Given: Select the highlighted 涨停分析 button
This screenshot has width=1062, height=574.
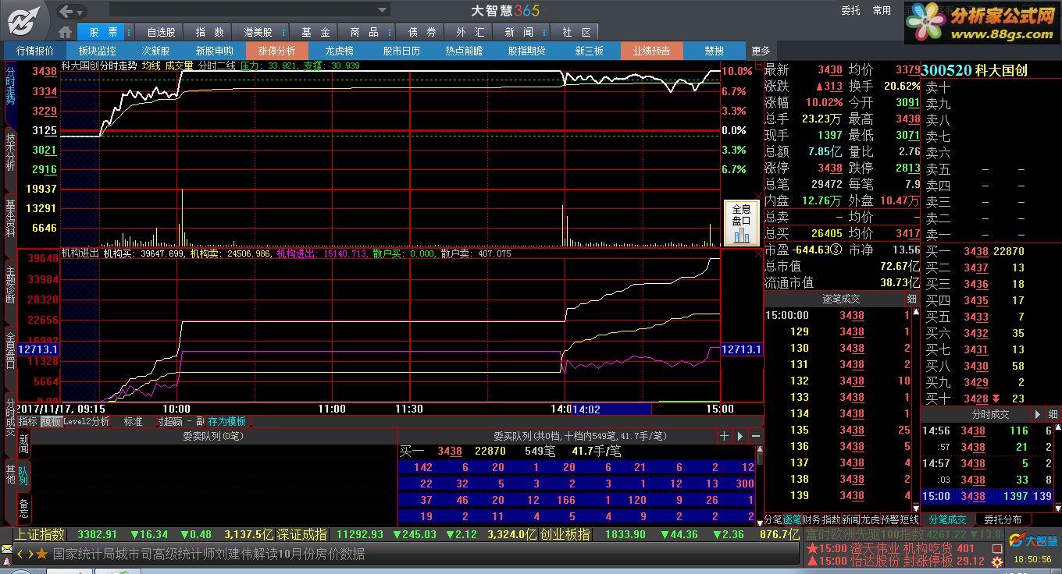Looking at the screenshot, I should tap(277, 51).
